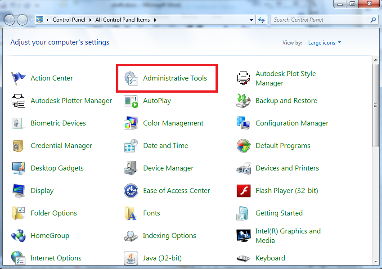This screenshot has width=382, height=269.
Task: Open the Action Center flag icon
Action: (18, 78)
